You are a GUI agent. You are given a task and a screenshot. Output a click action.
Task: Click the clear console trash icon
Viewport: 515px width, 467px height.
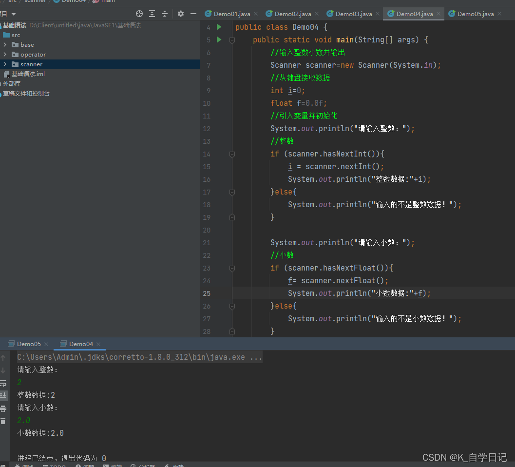point(3,421)
